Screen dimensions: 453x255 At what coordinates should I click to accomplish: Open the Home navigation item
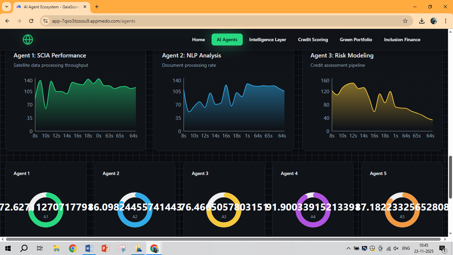point(198,40)
